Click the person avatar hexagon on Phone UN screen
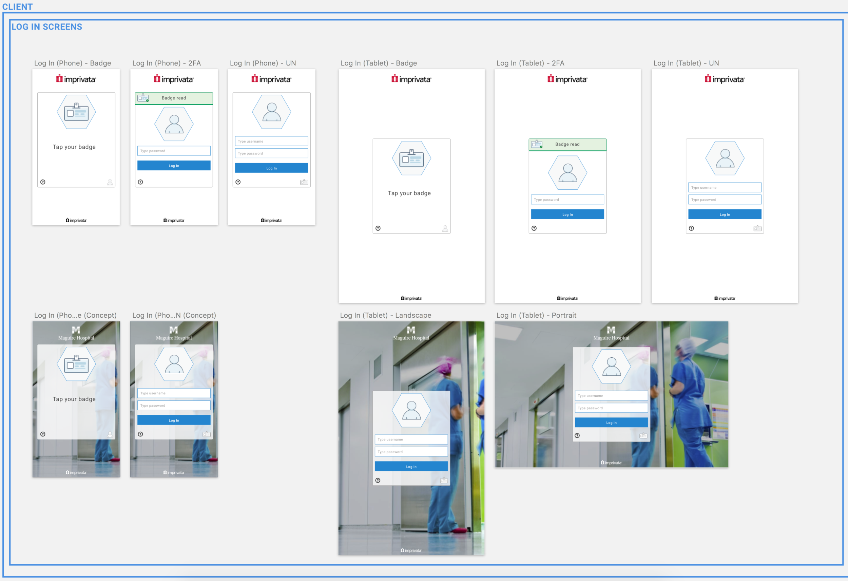Screen dimensions: 848x581 point(271,112)
